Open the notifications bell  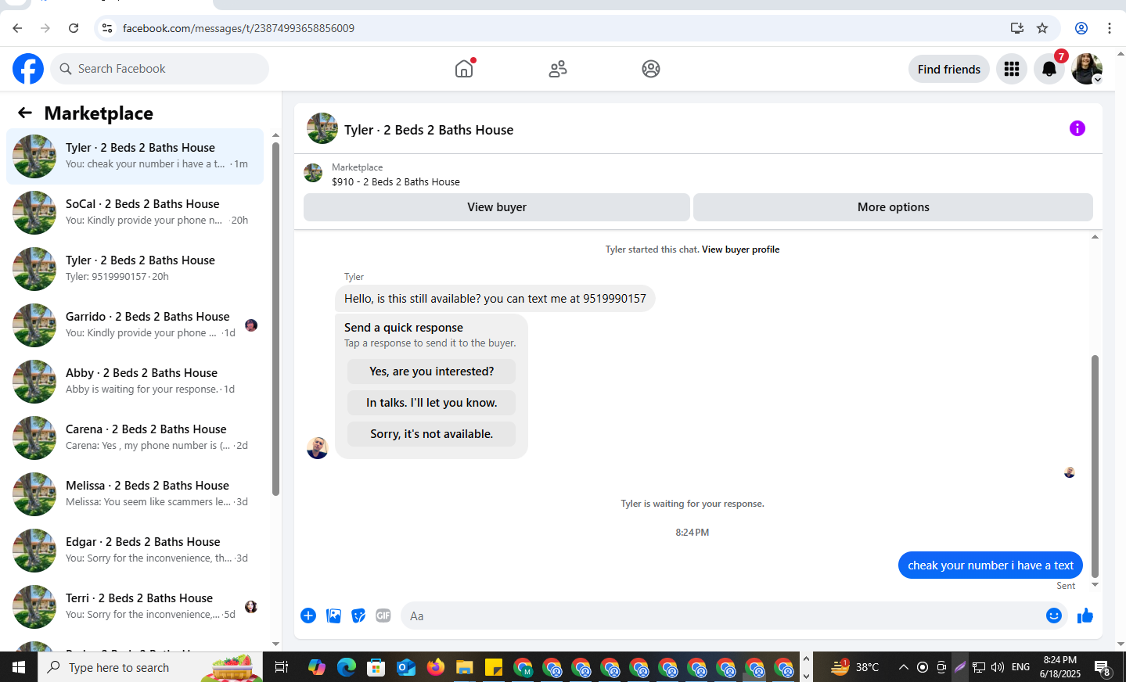[x=1049, y=69]
